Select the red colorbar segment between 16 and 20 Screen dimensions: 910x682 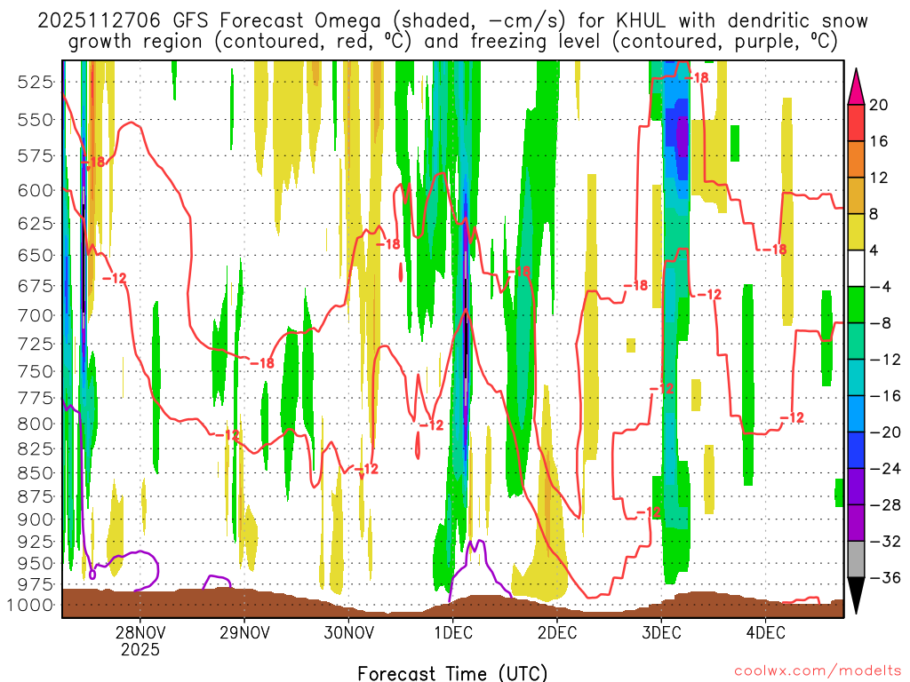(x=858, y=123)
